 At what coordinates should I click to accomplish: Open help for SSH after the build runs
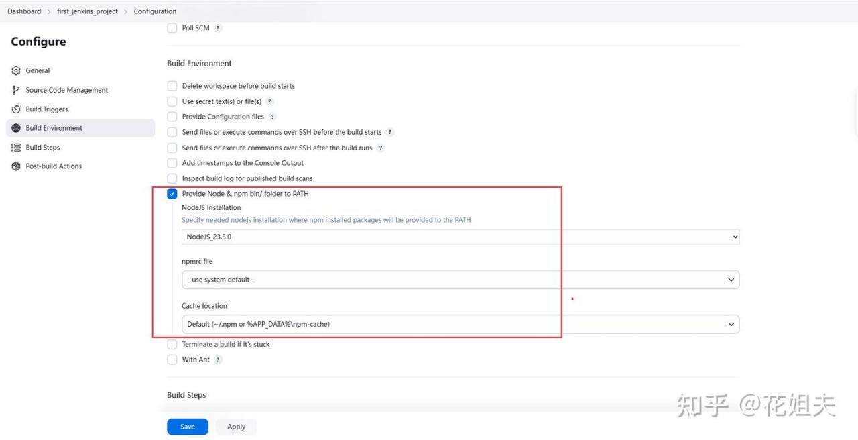click(x=380, y=148)
